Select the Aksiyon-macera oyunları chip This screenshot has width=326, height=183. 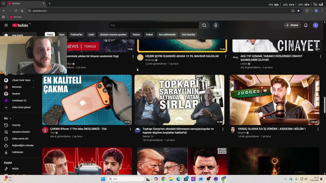coord(113,35)
